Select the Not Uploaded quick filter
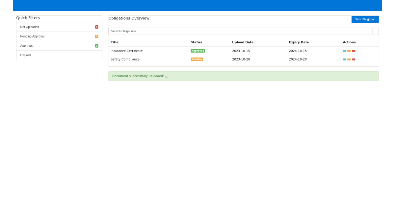 click(59, 27)
